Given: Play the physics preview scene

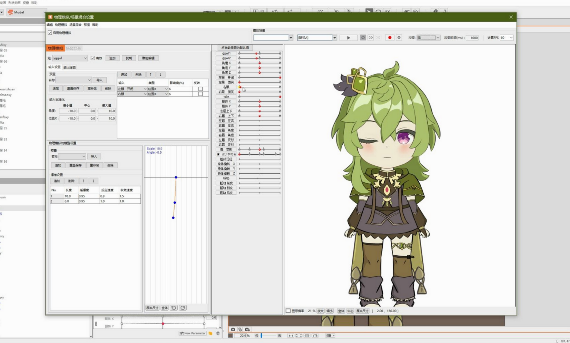Looking at the screenshot, I should coord(348,37).
